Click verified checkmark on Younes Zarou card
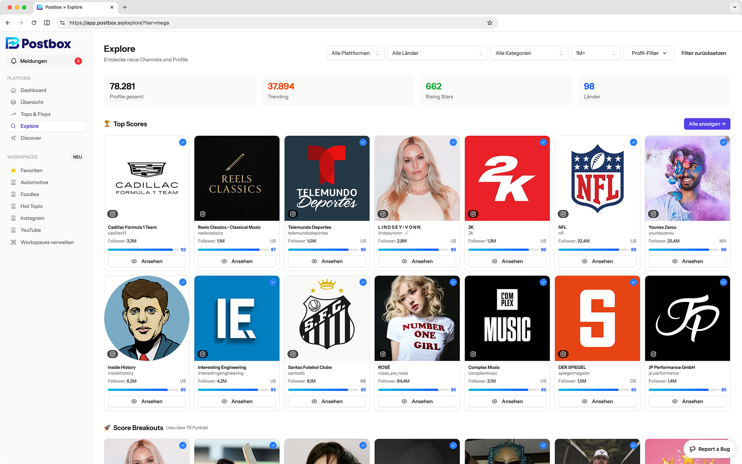This screenshot has height=464, width=742. (x=724, y=142)
